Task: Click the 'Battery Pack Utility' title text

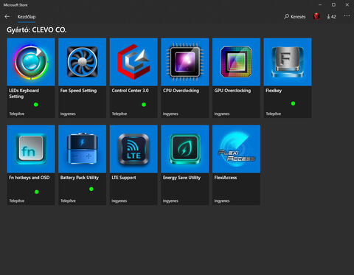Action: (80, 178)
